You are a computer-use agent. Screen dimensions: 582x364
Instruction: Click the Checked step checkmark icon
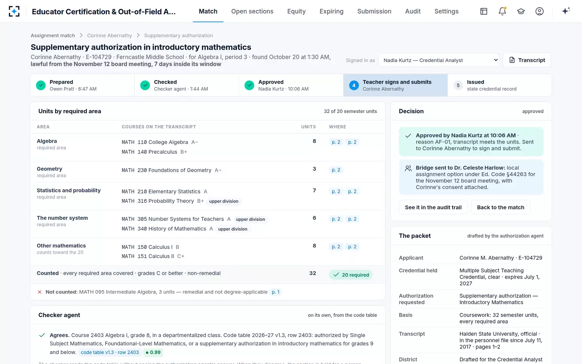[x=145, y=85]
